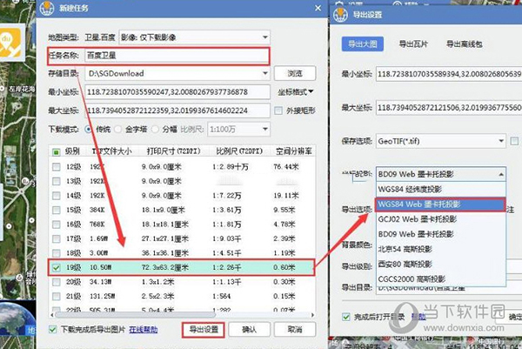Click the 1:2.26千 scale cell
522x349 pixels.
coord(226,267)
